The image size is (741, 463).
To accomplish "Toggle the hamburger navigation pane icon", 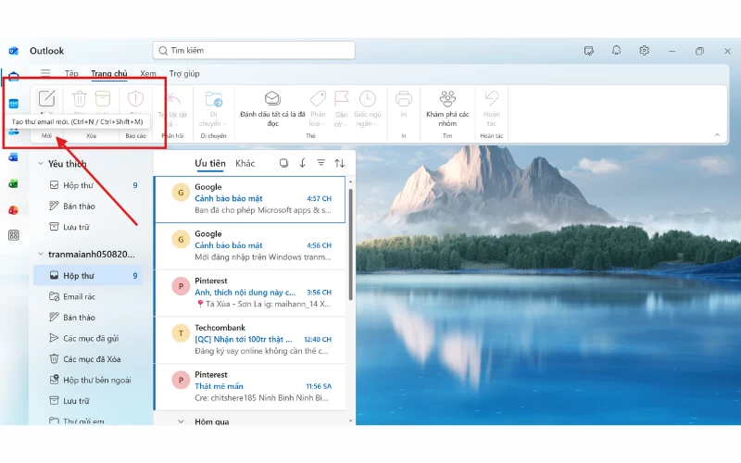I will pyautogui.click(x=45, y=73).
